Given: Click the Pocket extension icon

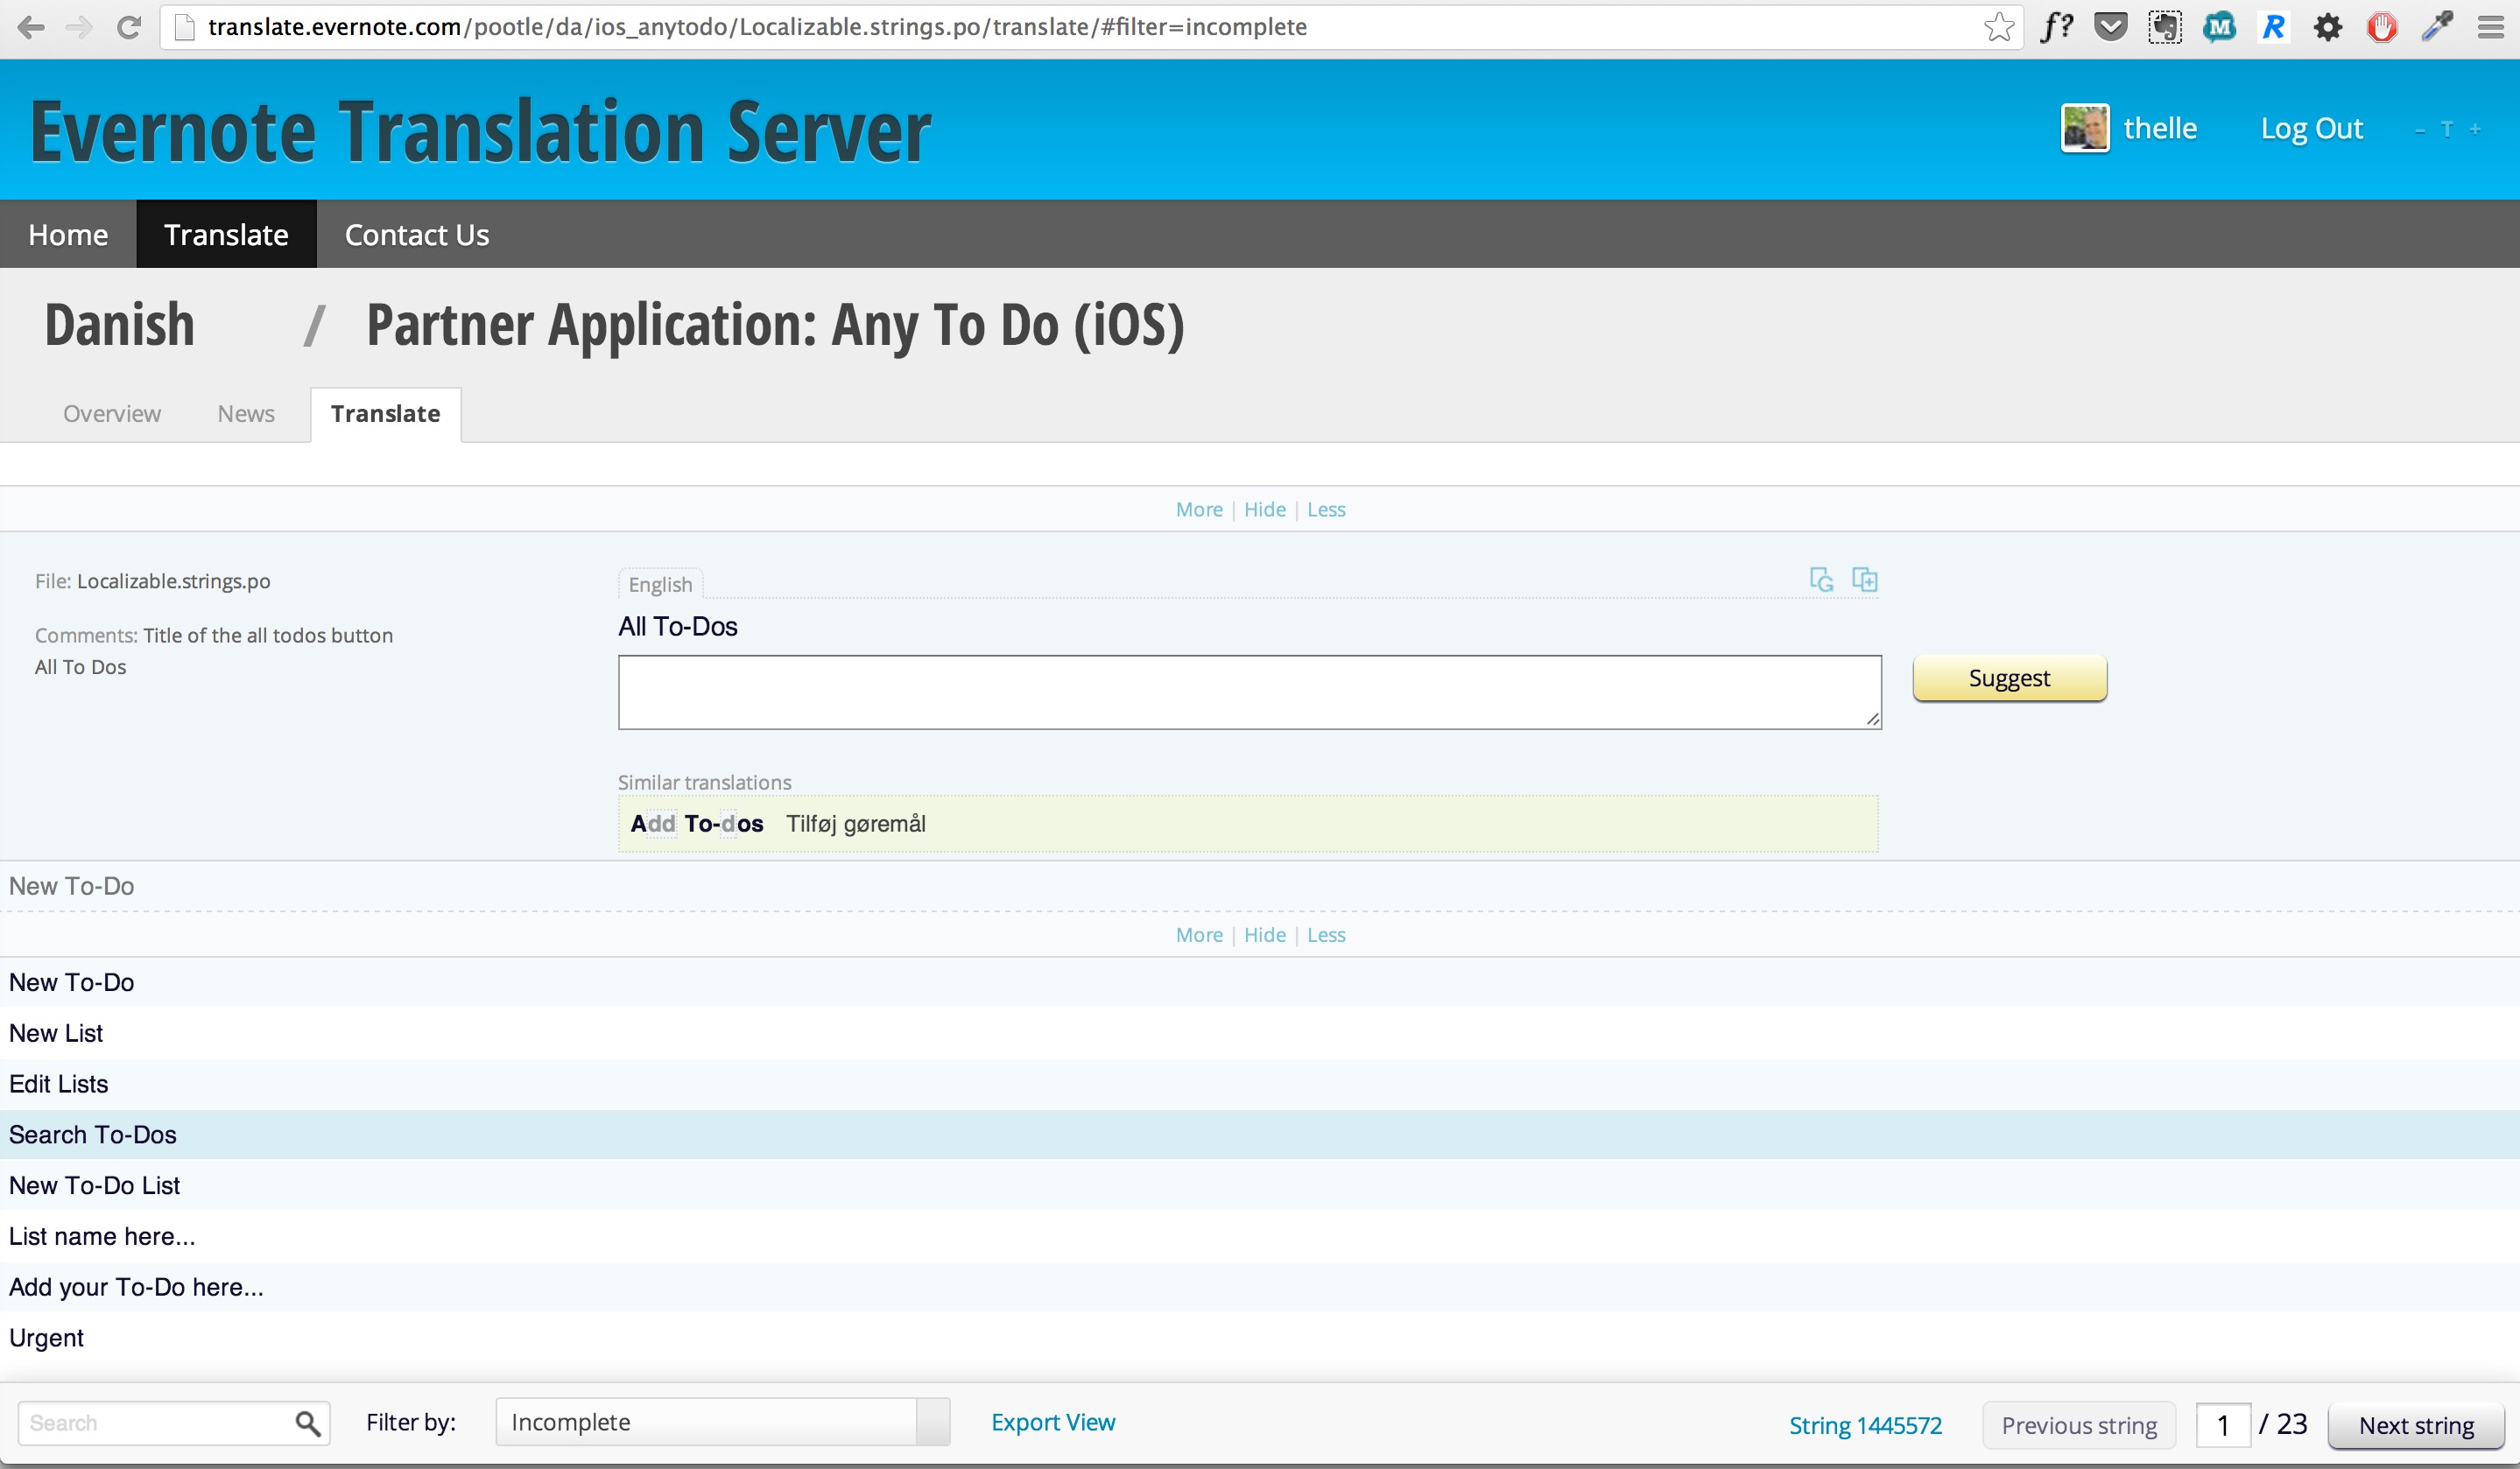Looking at the screenshot, I should point(2110,27).
